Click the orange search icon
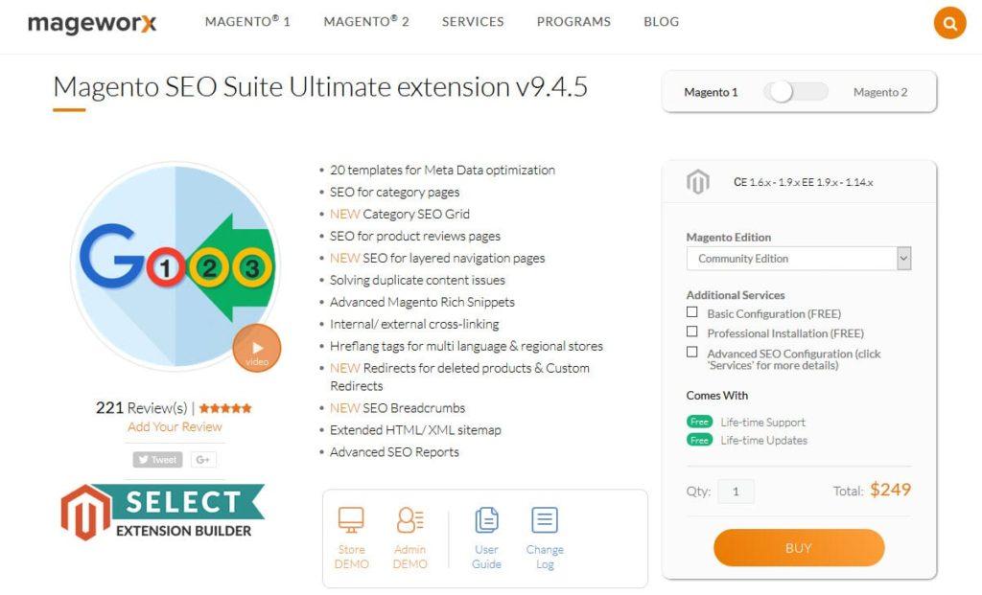This screenshot has width=982, height=595. (949, 23)
